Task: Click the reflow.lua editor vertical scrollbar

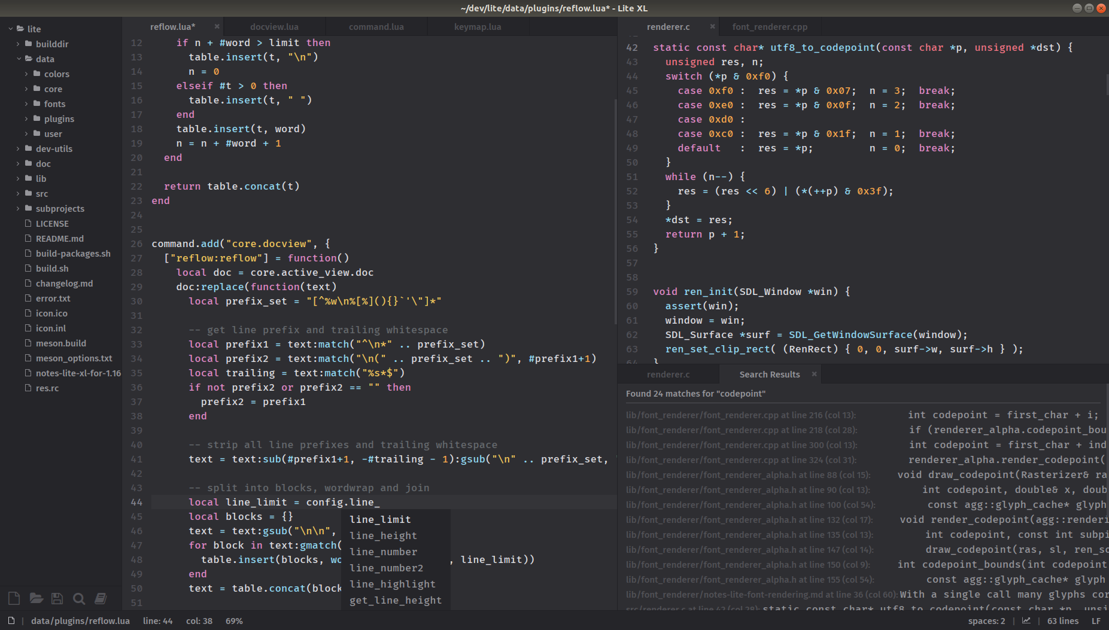Action: pos(615,209)
